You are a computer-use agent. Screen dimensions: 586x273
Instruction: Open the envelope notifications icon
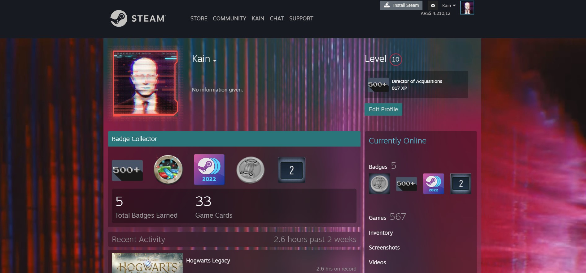[433, 5]
